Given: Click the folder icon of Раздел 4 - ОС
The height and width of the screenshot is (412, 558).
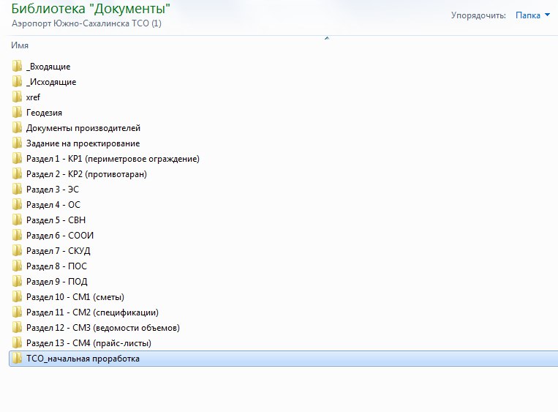Looking at the screenshot, I should [17, 204].
